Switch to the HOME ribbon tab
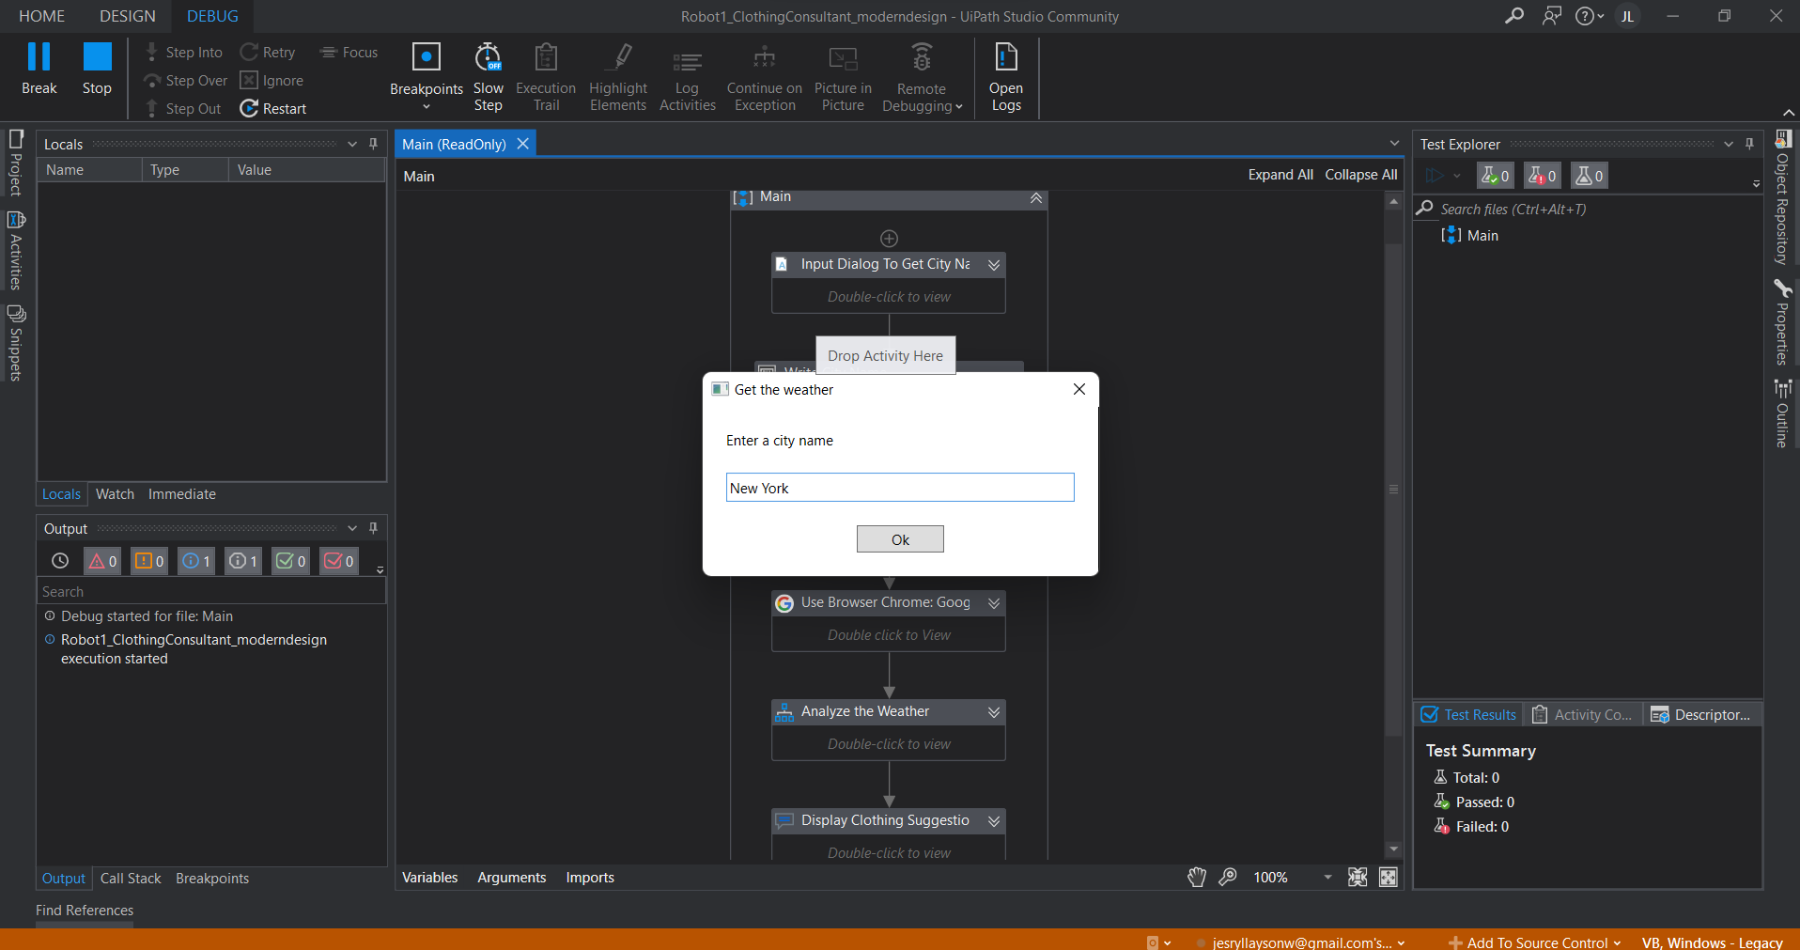Image resolution: width=1800 pixels, height=950 pixels. (42, 16)
